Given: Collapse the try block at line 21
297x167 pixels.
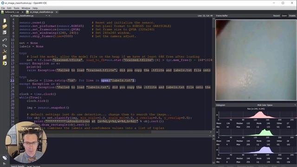Looking at the screenshot, I should (17, 77).
